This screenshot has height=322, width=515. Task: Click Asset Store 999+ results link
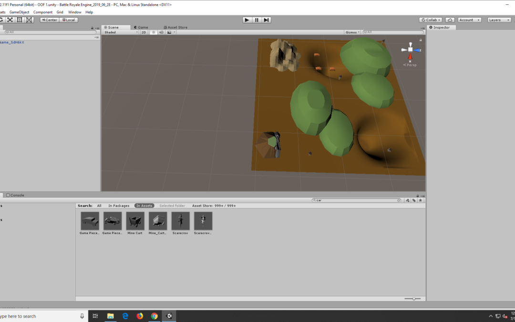[x=214, y=206]
